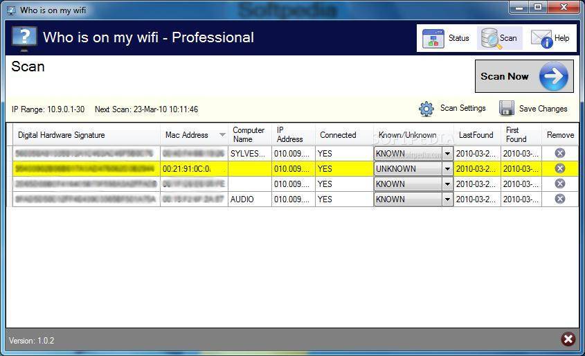Image resolution: width=585 pixels, height=356 pixels.
Task: Remove the SYLVES... computer row
Action: (x=560, y=153)
